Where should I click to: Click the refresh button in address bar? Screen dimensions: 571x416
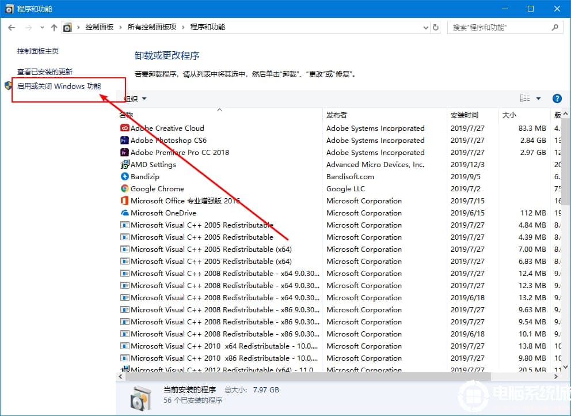(x=436, y=27)
